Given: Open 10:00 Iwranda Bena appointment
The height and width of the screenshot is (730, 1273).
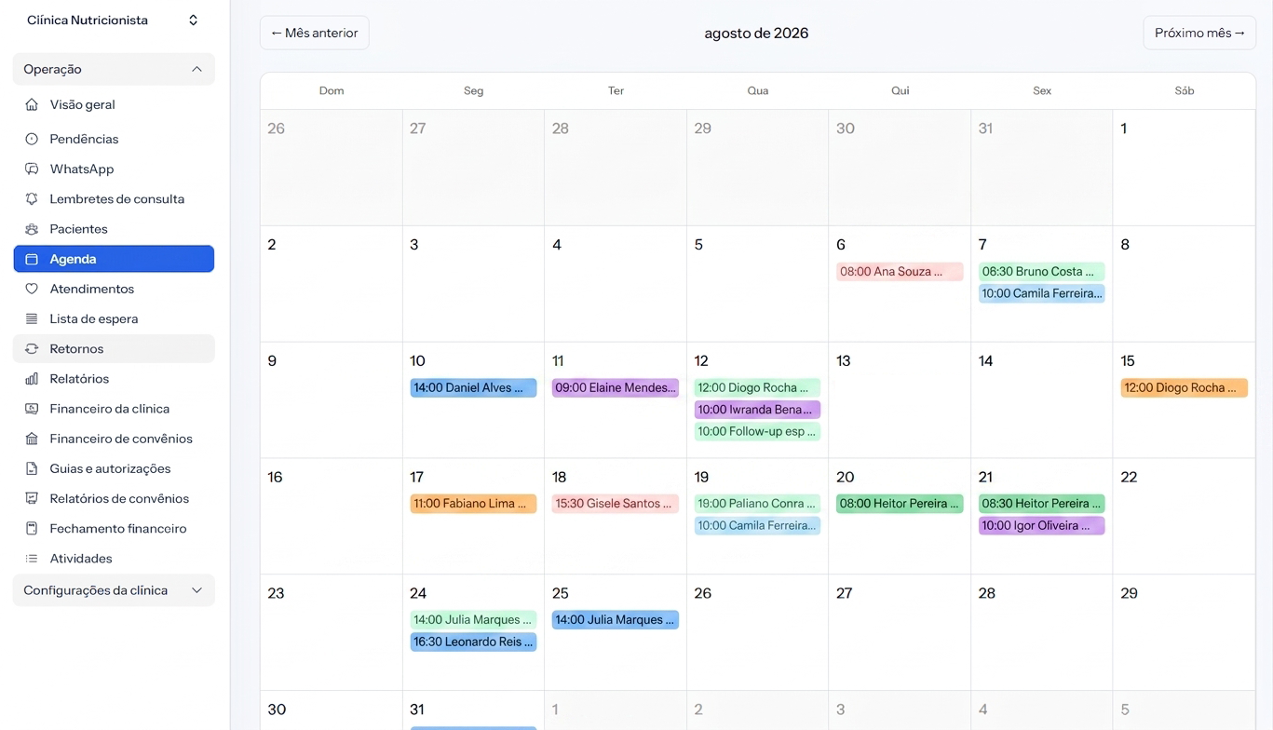Looking at the screenshot, I should 758,410.
